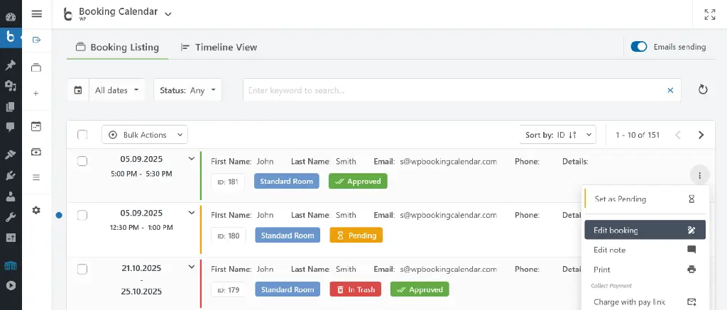Expand the Bulk Actions dropdown
727x310 pixels.
pyautogui.click(x=145, y=135)
